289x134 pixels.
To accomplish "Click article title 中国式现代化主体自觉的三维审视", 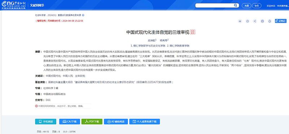I will coord(158,32).
